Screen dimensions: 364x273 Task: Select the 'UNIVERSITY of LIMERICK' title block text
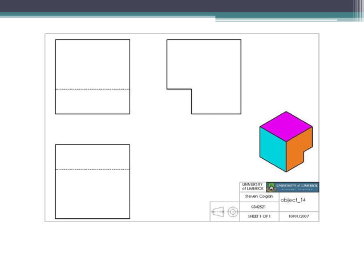pos(253,186)
